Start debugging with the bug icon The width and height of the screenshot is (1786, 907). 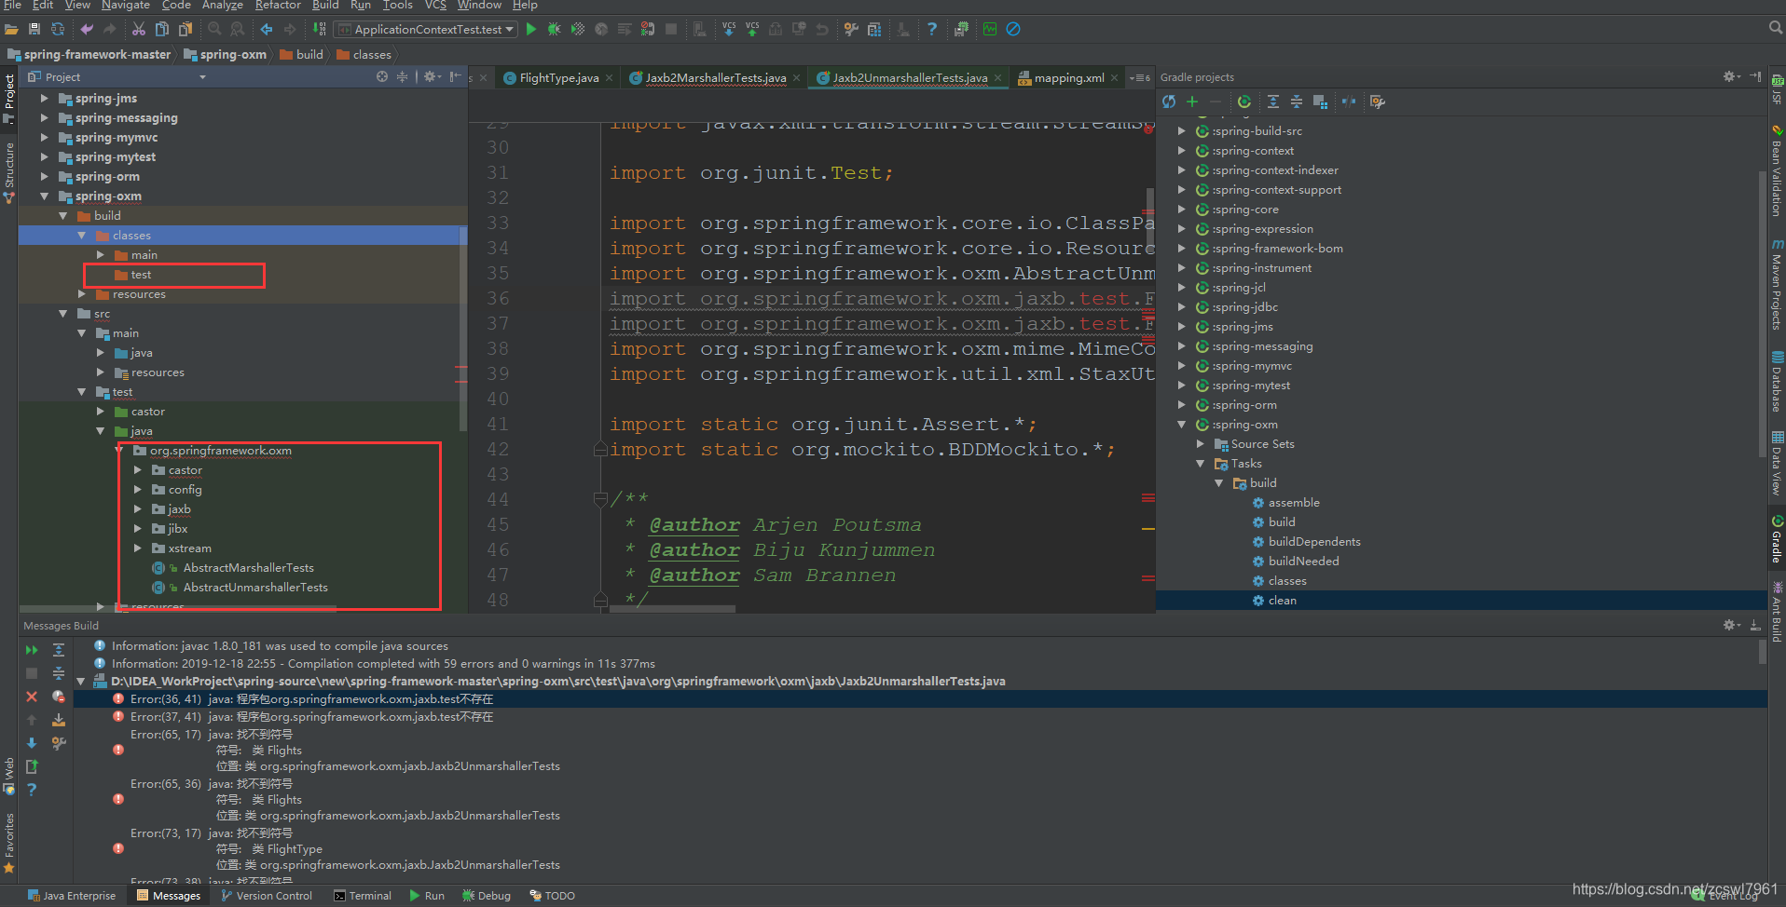click(555, 29)
